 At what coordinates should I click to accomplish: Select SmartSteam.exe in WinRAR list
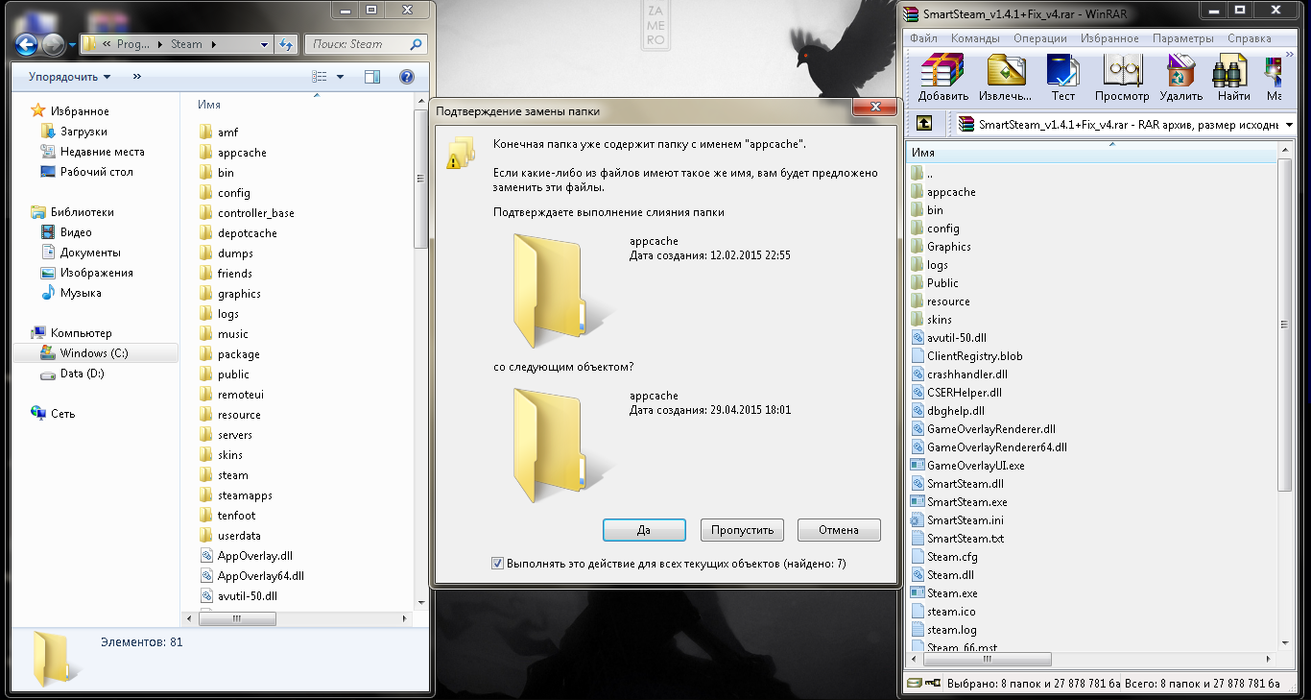pyautogui.click(x=966, y=502)
